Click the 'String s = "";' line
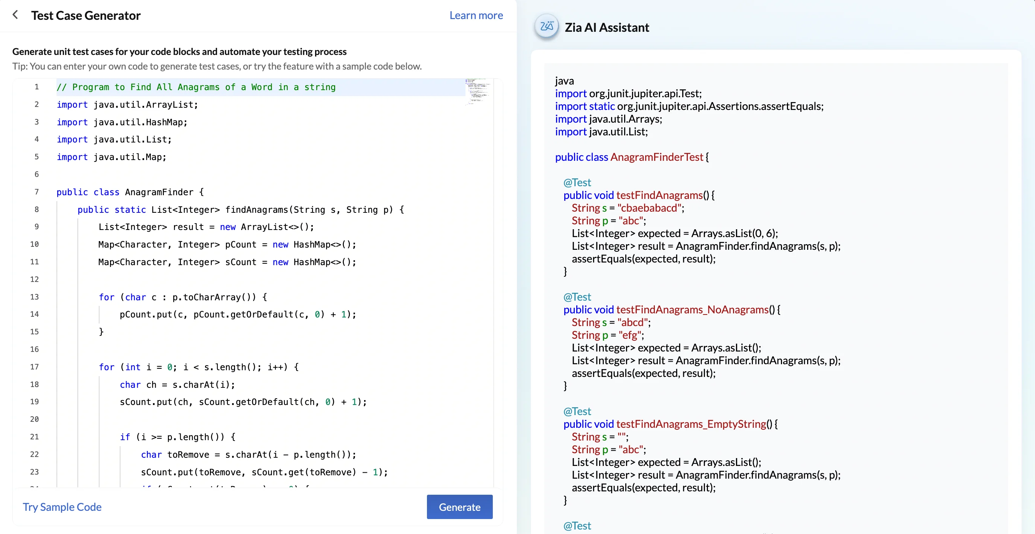Viewport: 1035px width, 534px height. point(600,437)
